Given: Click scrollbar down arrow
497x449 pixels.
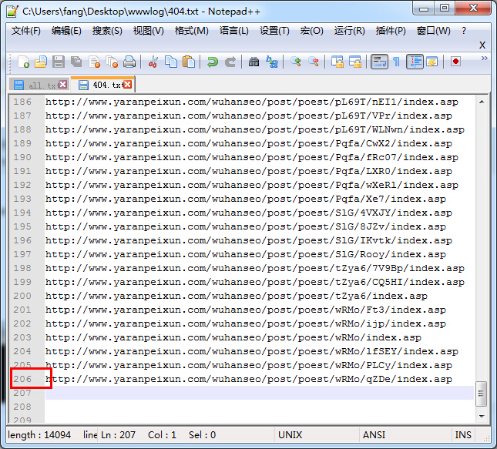Looking at the screenshot, I should tap(482, 417).
